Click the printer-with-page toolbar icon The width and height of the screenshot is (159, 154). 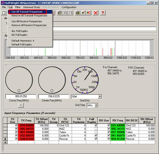coord(59,13)
